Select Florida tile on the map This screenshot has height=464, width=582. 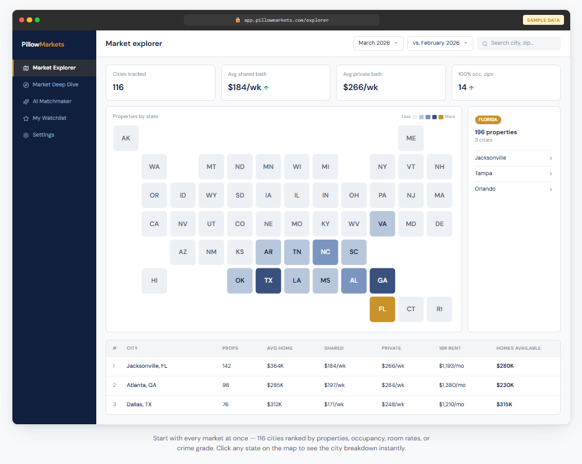383,309
